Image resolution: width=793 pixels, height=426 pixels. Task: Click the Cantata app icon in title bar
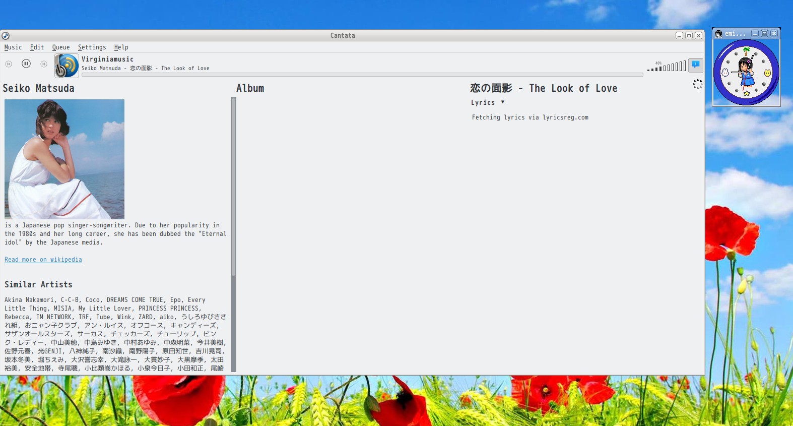(x=6, y=35)
